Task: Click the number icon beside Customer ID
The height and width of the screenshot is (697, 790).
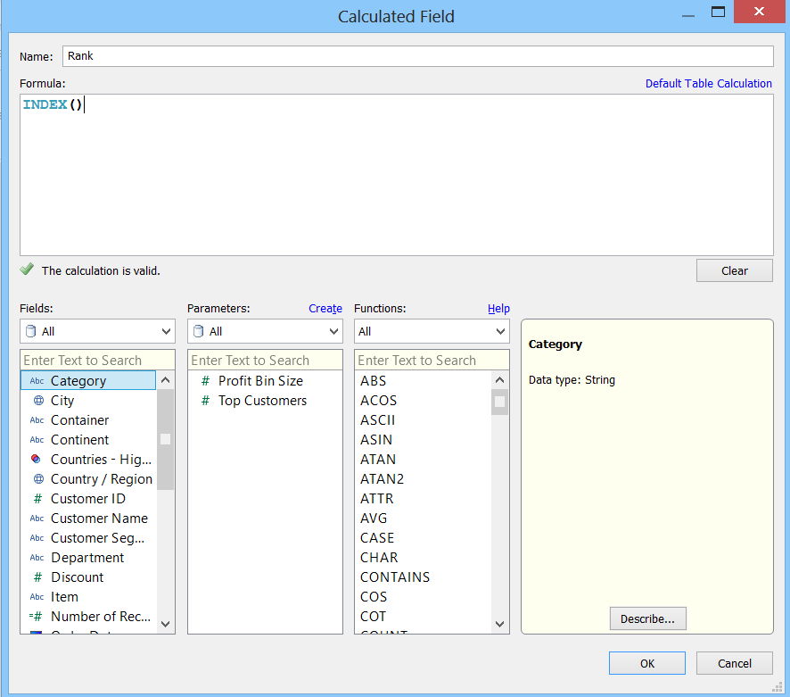Action: 37,499
